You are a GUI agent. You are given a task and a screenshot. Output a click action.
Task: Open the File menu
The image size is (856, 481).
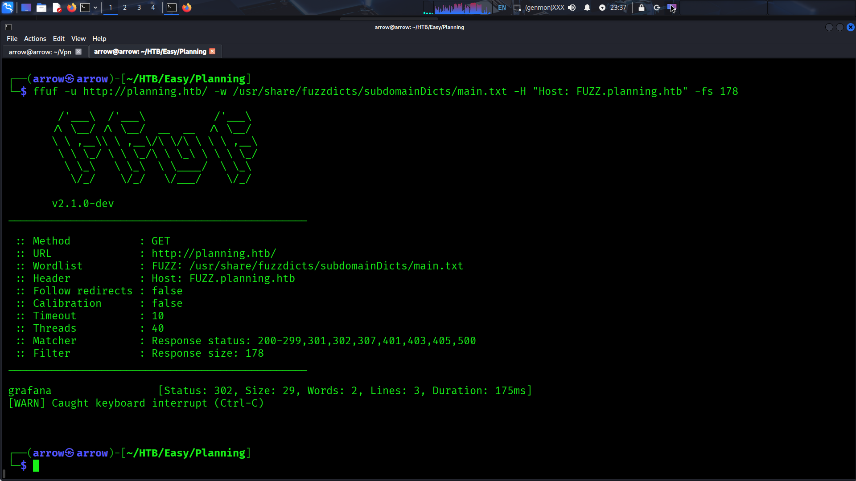point(12,39)
